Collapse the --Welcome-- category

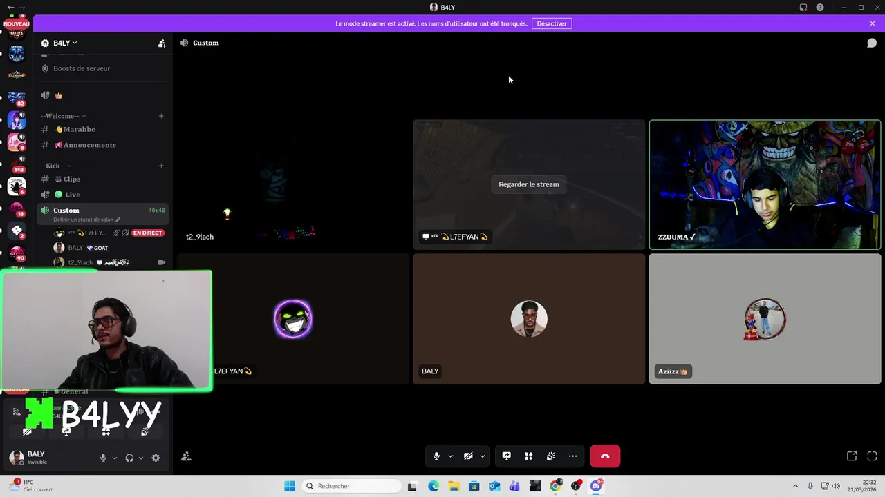[63, 116]
